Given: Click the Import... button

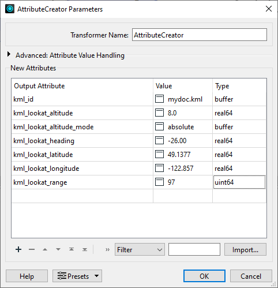Looking at the screenshot, I should (245, 249).
